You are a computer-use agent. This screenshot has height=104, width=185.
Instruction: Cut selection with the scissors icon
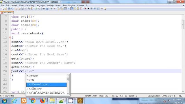pos(26,9)
